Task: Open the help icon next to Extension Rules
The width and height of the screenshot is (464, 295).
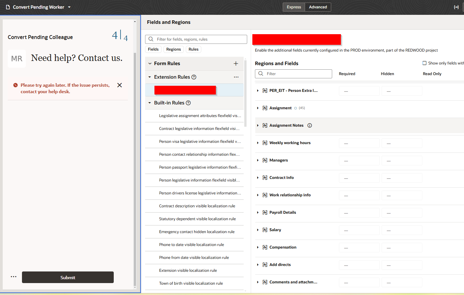Action: click(194, 77)
